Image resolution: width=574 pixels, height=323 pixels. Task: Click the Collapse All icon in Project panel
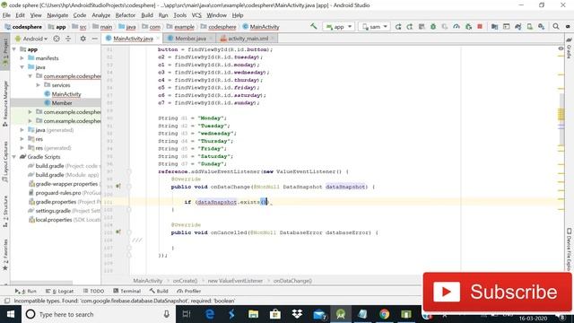tap(68, 39)
